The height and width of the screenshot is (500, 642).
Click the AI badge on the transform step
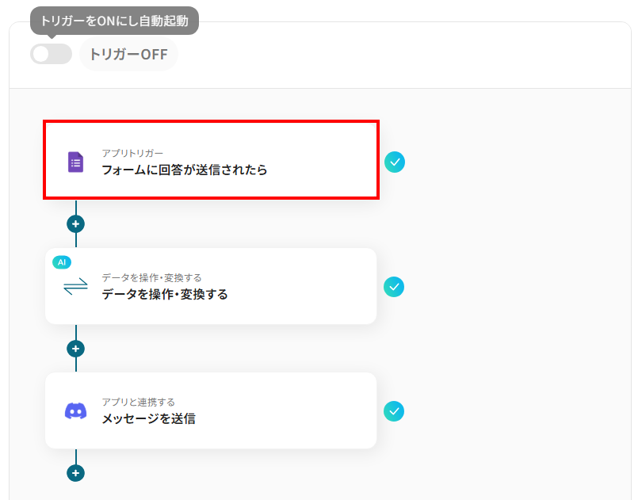click(x=61, y=261)
